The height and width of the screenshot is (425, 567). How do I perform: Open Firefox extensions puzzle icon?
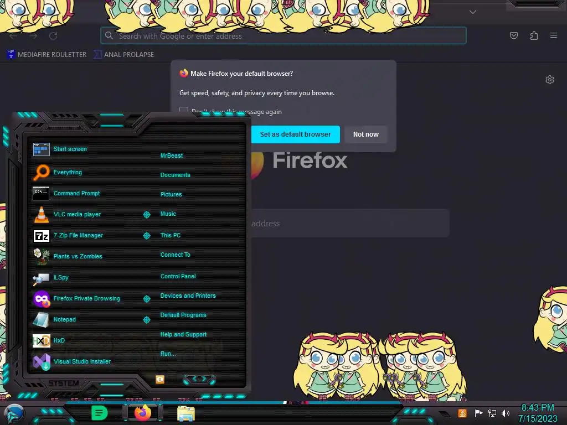[534, 35]
